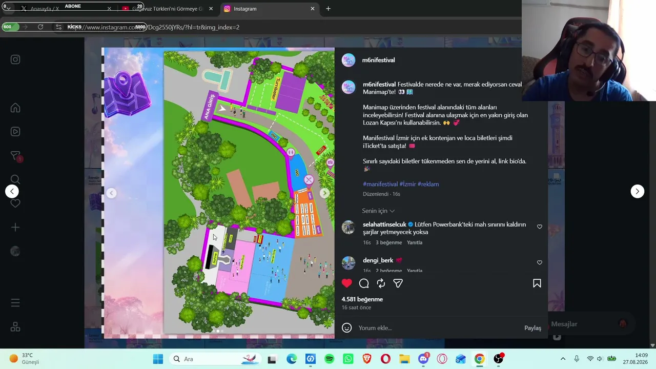Open Notifications heart in left sidebar
Viewport: 656px width, 369px height.
(x=15, y=203)
